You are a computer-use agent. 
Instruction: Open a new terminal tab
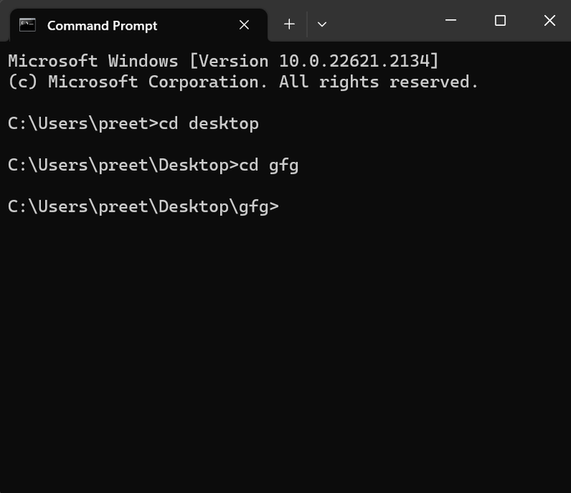289,25
